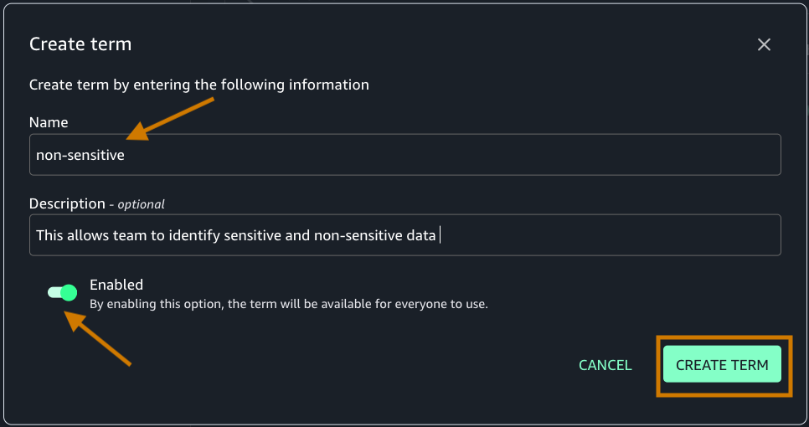Click the "Enabled" label text
Viewport: 809px width, 427px height.
(x=116, y=285)
